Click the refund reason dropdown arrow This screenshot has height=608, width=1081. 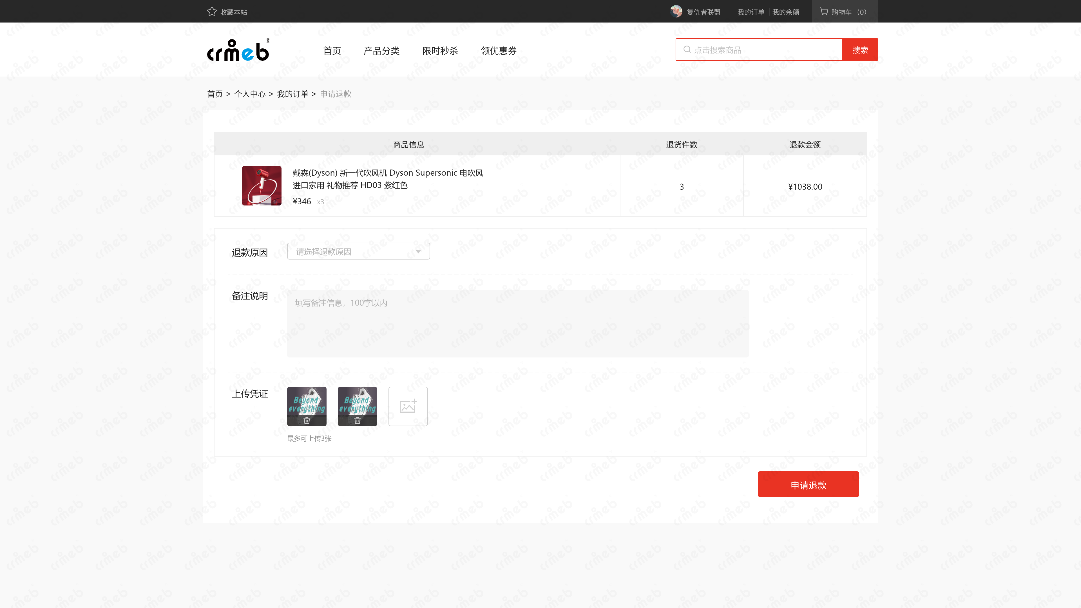(418, 251)
